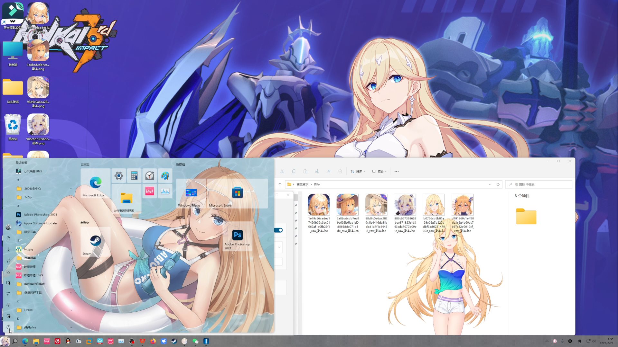Viewport: 618px width, 347px height.
Task: Click the Bilibili pinned tile
Action: [x=150, y=191]
